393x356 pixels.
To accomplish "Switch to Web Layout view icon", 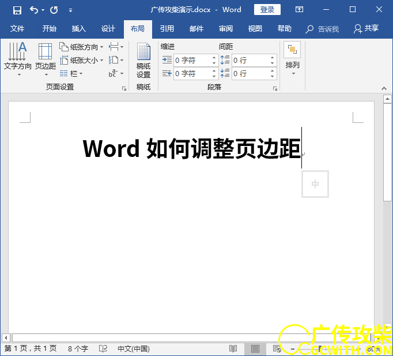I will tap(277, 348).
